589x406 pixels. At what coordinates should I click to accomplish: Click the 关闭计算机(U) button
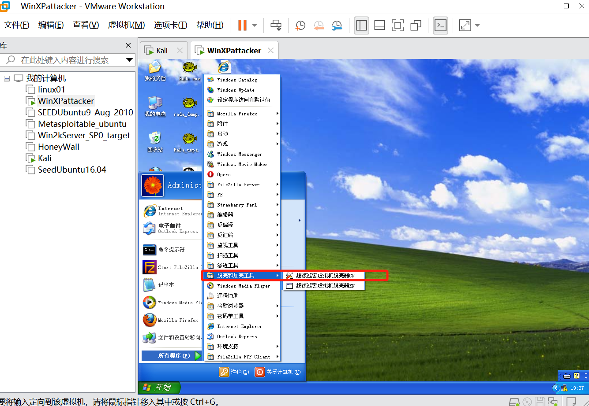278,372
